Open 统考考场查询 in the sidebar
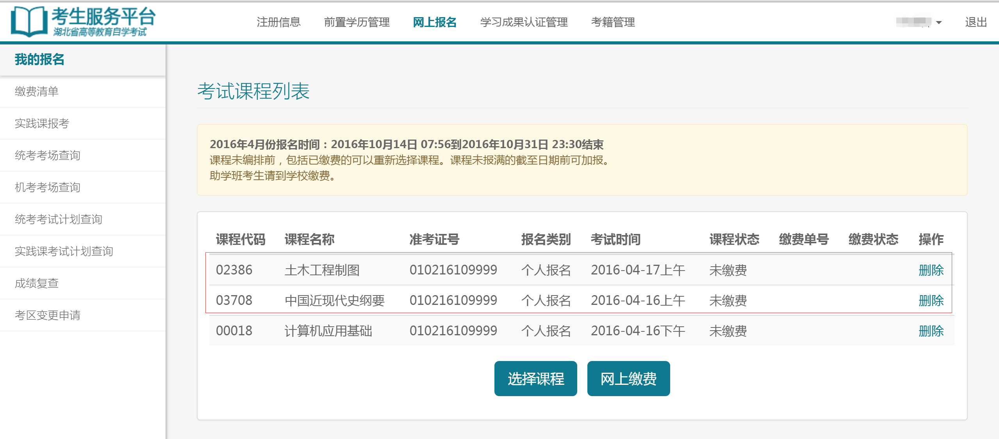The width and height of the screenshot is (999, 439). [48, 156]
